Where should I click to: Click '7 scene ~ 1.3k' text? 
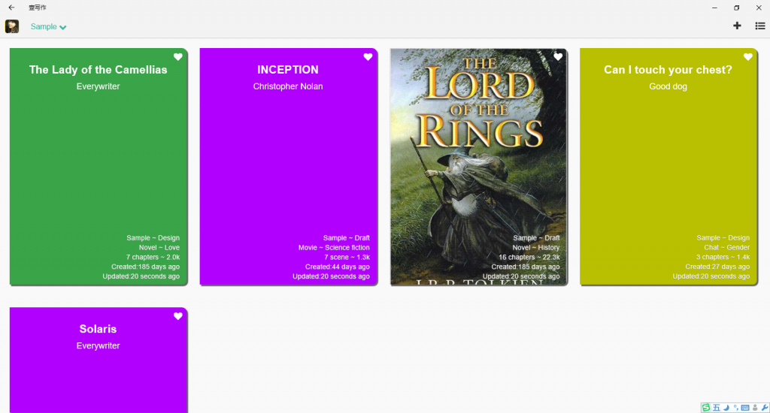pos(347,257)
